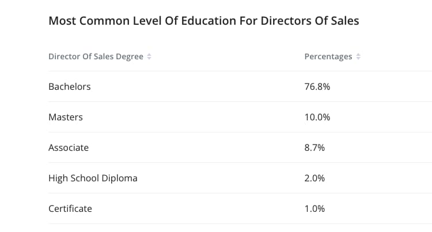Click the 2.0% percentage value
This screenshot has width=432, height=232.
pos(314,178)
